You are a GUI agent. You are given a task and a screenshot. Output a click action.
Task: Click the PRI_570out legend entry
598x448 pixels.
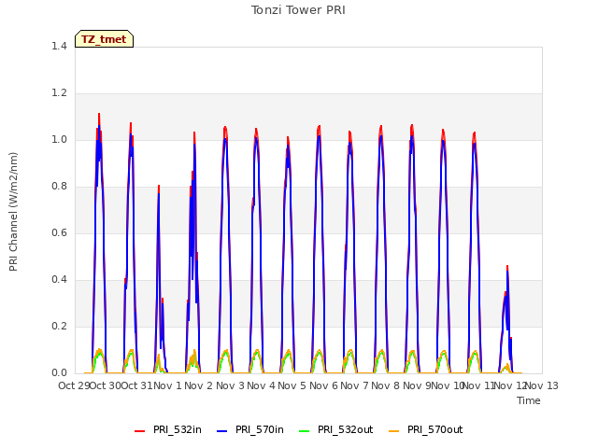click(426, 429)
